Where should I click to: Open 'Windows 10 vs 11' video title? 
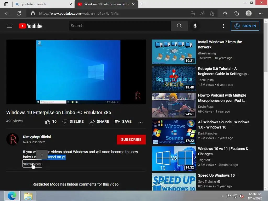coord(223,151)
